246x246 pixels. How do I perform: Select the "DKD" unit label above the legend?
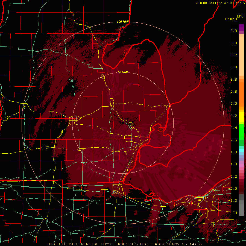tap(240, 16)
